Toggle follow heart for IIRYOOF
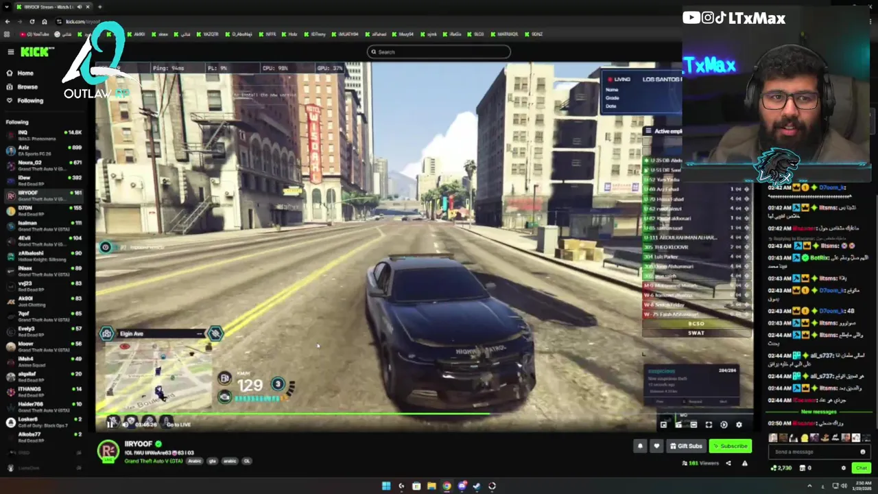Screen dimensions: 878x494 (656, 446)
